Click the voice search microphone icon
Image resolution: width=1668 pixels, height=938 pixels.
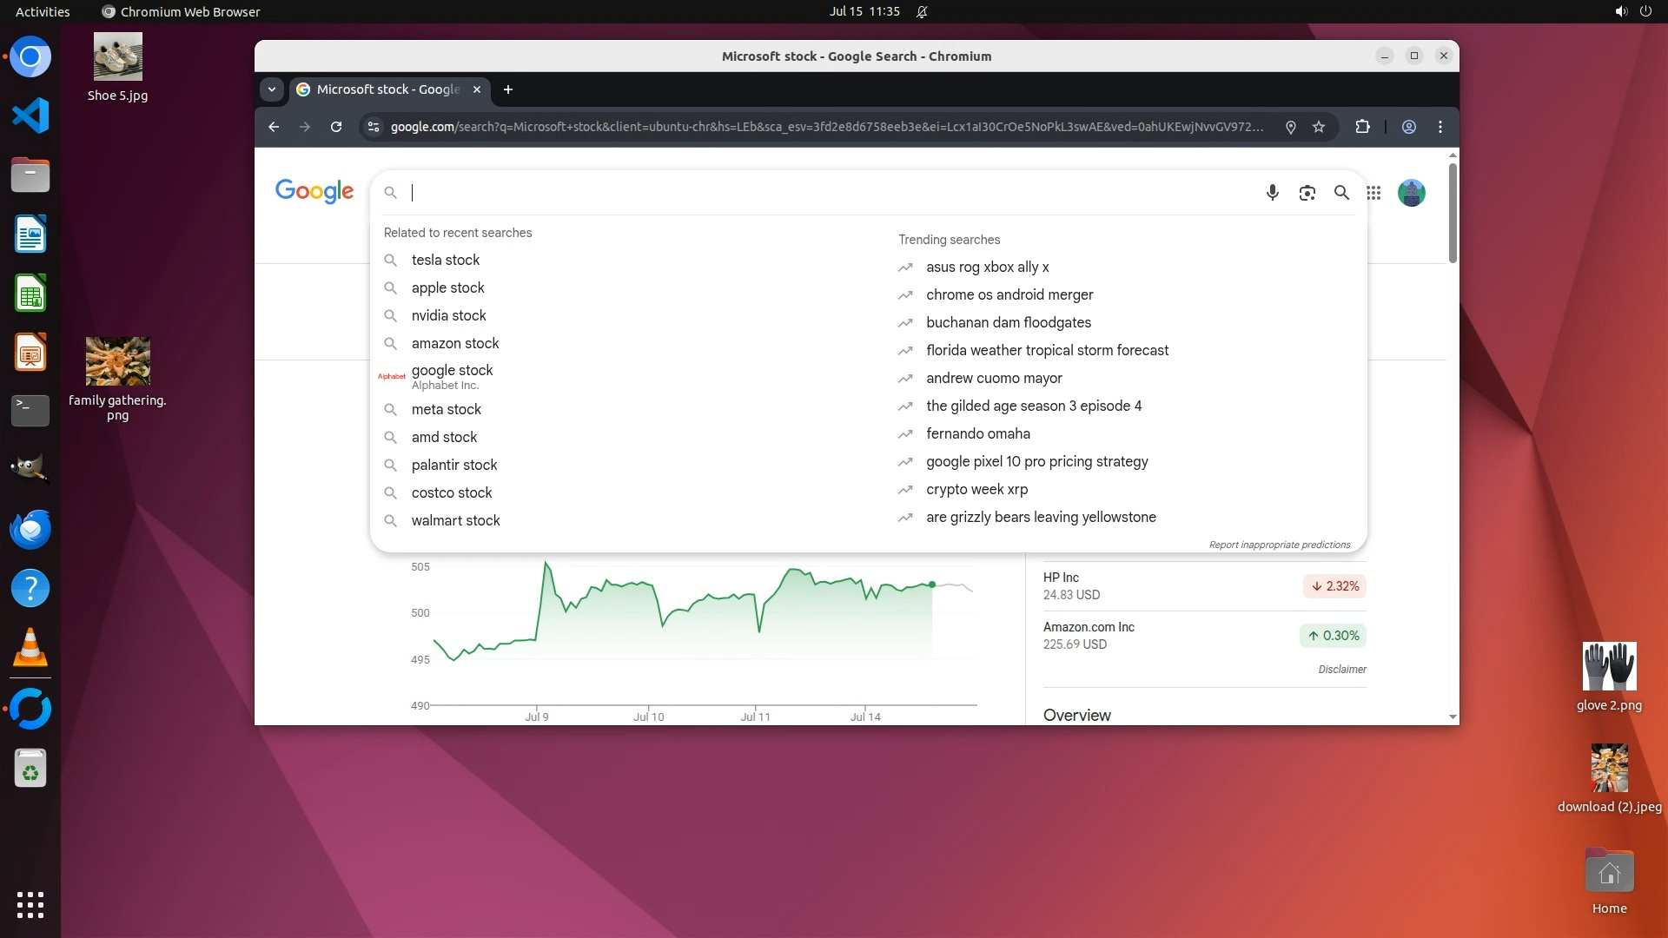1272,193
